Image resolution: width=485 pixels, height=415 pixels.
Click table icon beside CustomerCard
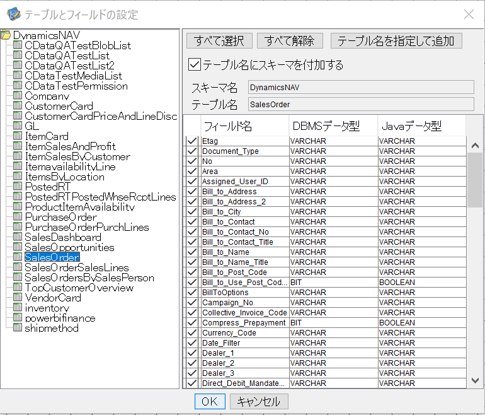coord(18,105)
